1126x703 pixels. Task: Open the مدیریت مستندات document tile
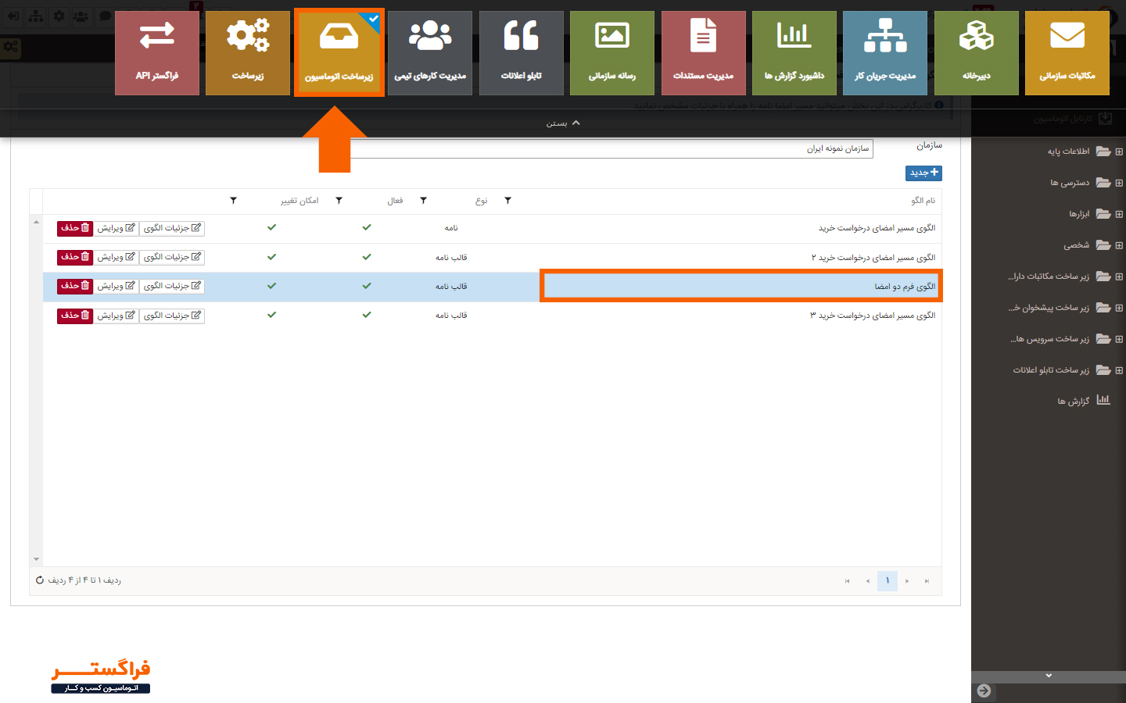tap(703, 53)
